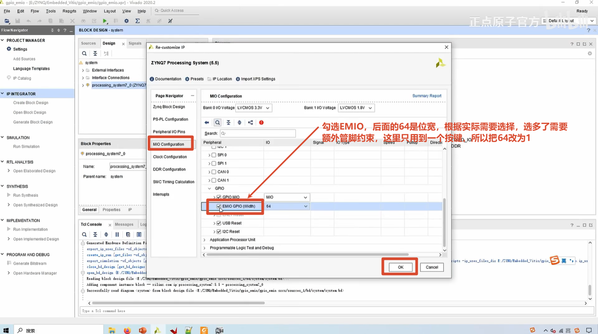Image resolution: width=598 pixels, height=334 pixels.
Task: Click the Windows Start button
Action: click(6, 330)
